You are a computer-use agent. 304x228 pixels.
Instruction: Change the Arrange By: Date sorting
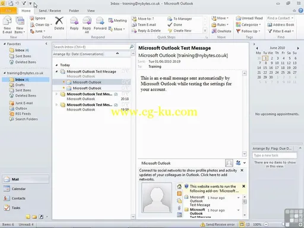(78, 54)
